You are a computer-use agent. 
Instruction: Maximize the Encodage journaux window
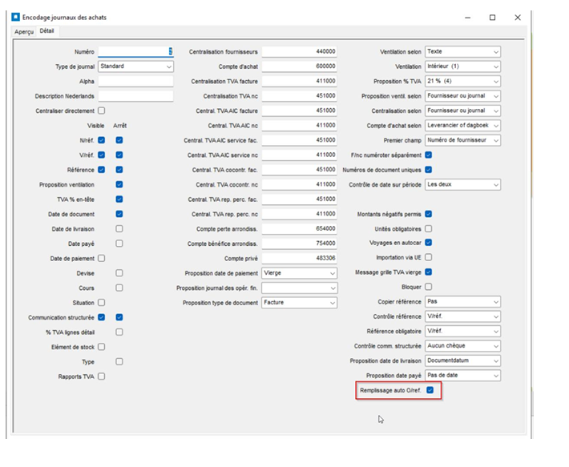pos(492,18)
